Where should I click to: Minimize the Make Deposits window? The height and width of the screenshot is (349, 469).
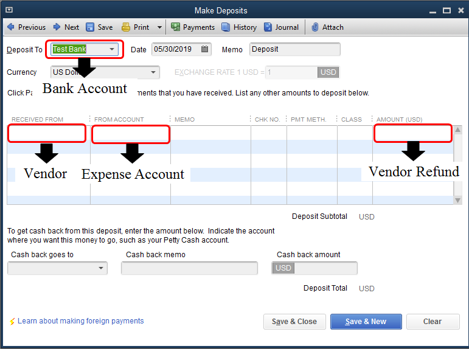[x=433, y=12]
